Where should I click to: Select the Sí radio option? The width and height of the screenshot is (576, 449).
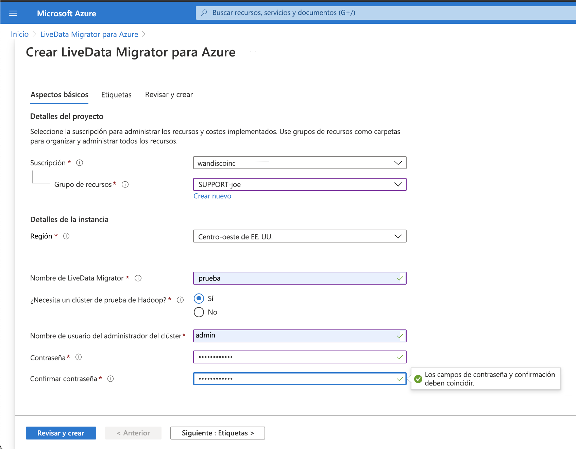(x=199, y=299)
